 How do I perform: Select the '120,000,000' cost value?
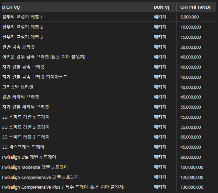point(192,178)
